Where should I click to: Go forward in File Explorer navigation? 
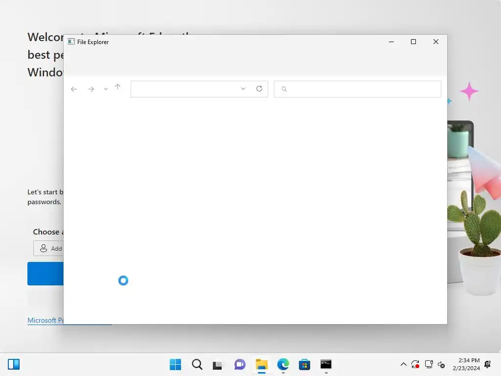(x=91, y=89)
